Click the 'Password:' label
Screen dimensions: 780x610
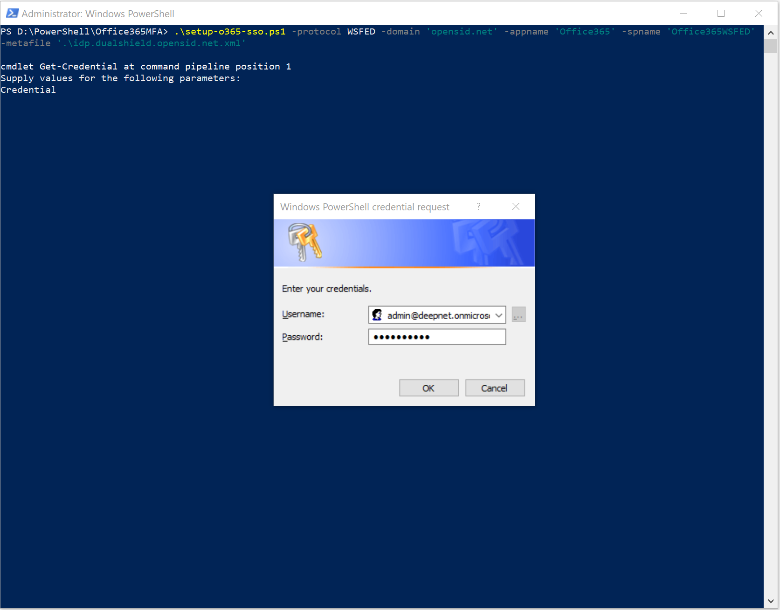(x=302, y=337)
